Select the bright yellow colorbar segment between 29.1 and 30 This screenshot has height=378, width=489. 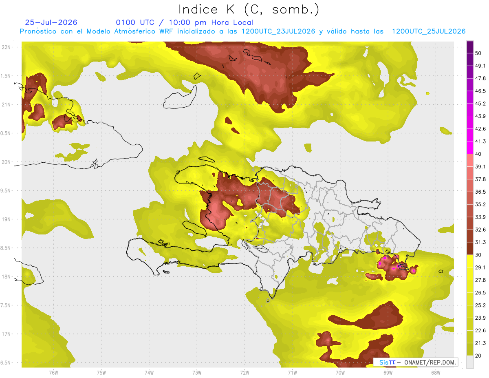(x=470, y=261)
